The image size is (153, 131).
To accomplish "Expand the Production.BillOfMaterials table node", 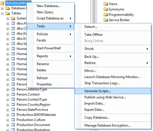I will pos(8,115).
